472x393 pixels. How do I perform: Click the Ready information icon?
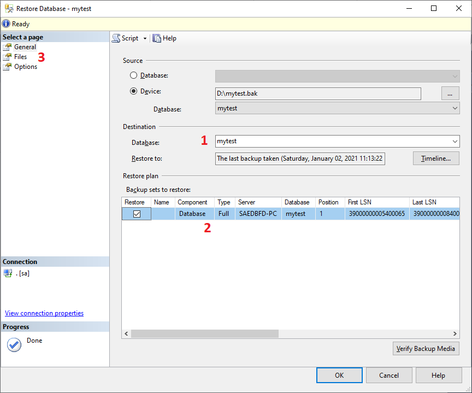pos(6,24)
